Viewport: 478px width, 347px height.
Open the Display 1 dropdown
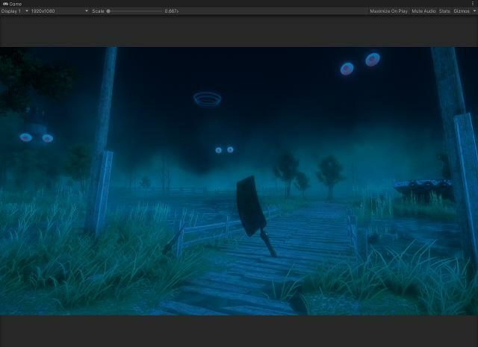click(15, 11)
